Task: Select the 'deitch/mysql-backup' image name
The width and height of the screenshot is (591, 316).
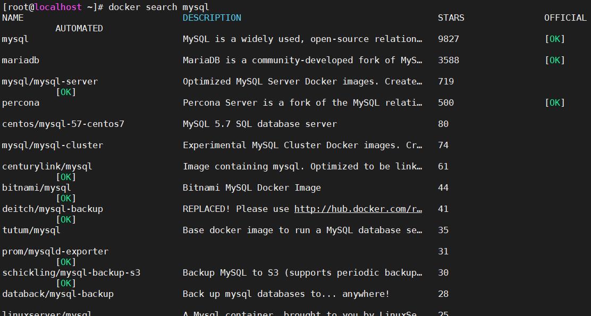Action: pyautogui.click(x=53, y=209)
